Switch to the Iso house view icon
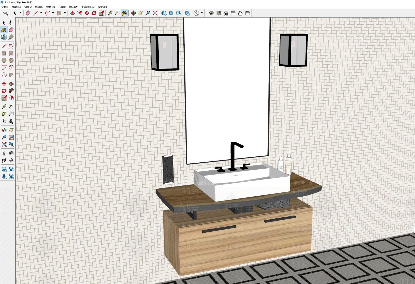Screen dimensions: 415x284 (x=211, y=13)
